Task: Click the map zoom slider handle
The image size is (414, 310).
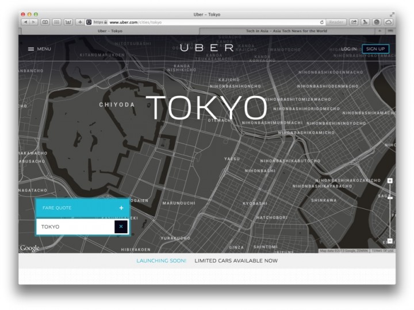Action: (390, 197)
